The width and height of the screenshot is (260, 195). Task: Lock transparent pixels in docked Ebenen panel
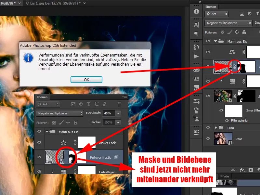[x=222, y=32]
